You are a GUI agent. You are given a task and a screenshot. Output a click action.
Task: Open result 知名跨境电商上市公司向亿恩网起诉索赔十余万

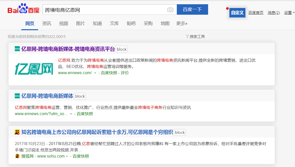click(97, 132)
